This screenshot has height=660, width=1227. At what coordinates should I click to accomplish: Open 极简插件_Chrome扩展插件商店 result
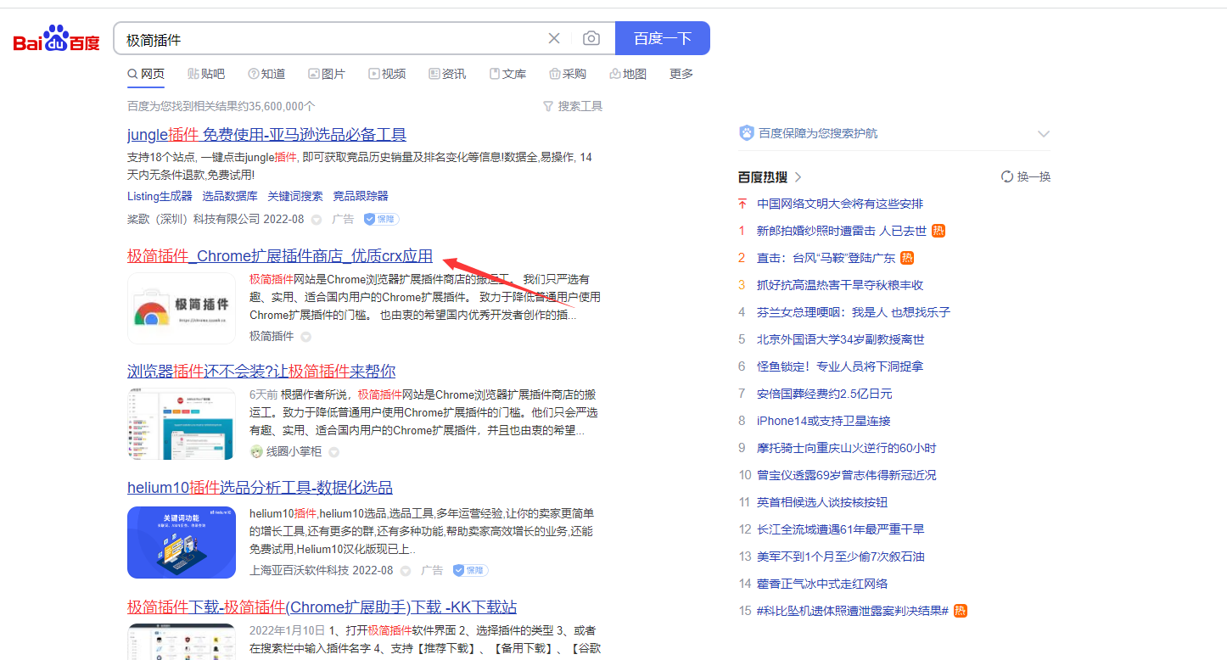[280, 256]
